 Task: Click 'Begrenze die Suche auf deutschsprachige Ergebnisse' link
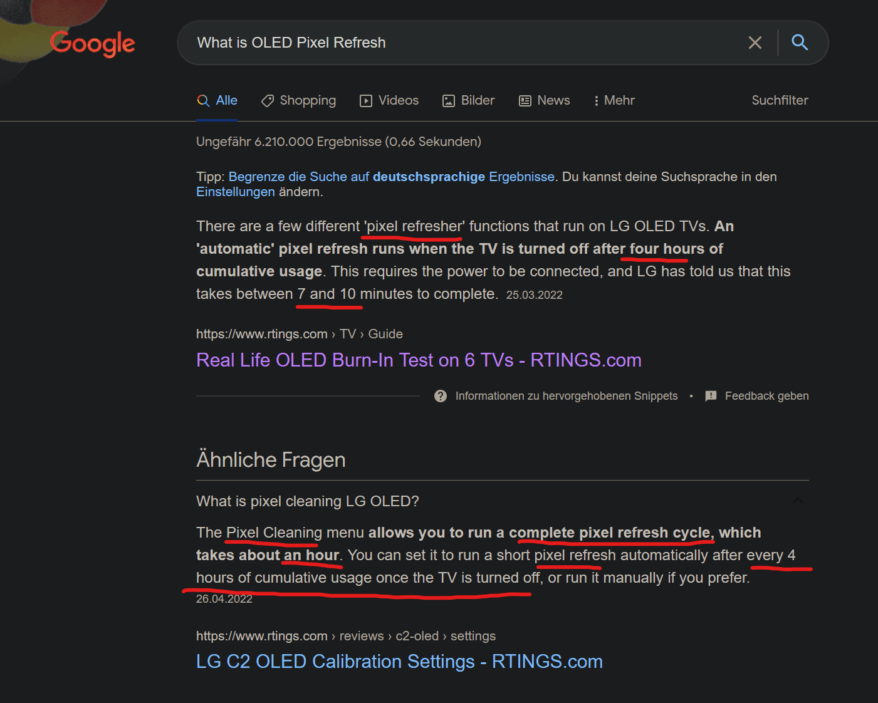pos(391,177)
